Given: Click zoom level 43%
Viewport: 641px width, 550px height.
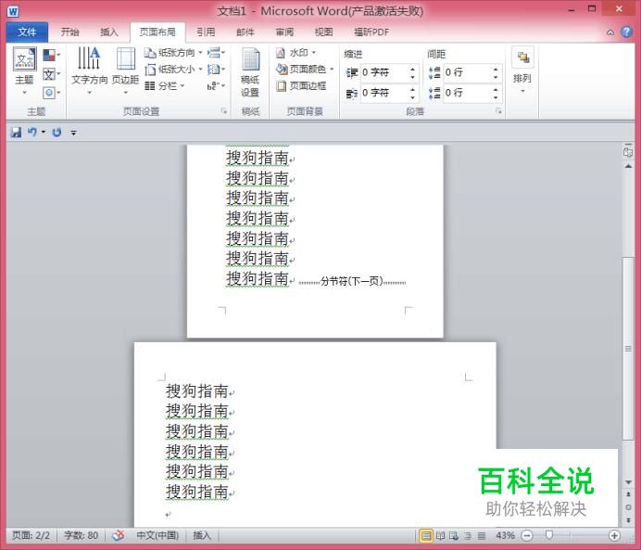Looking at the screenshot, I should (505, 535).
